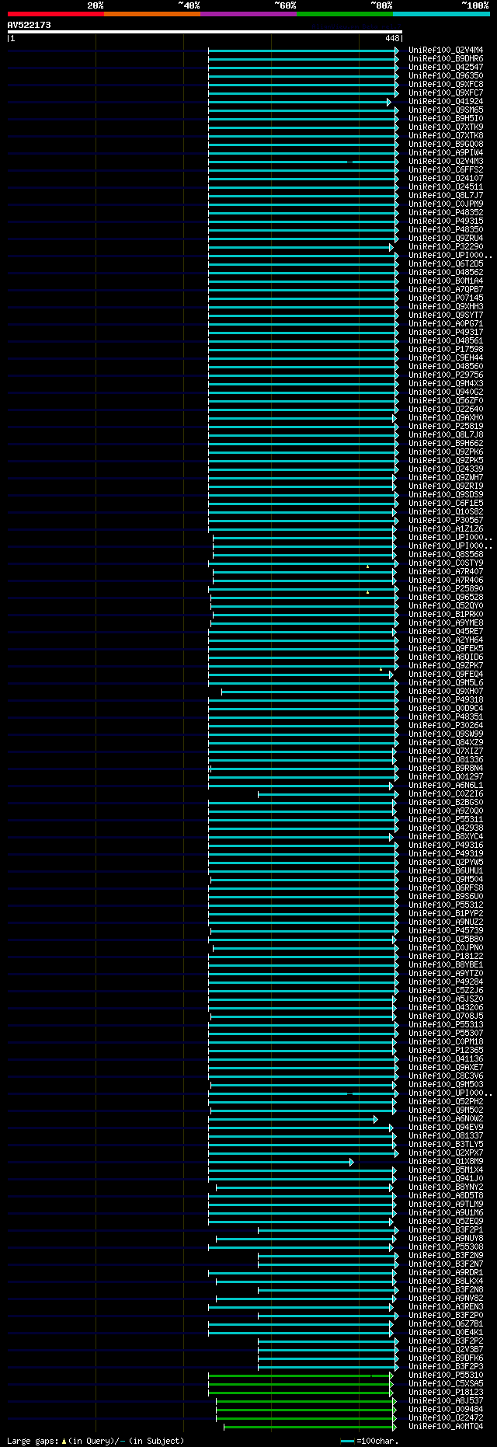Click the label UniRef100_P12365

click(446, 1051)
